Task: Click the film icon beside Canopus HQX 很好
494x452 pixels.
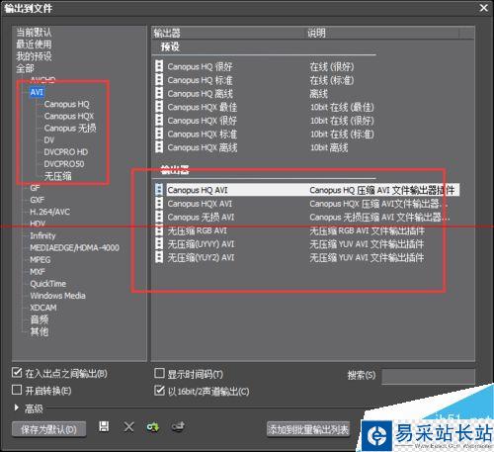Action: 159,121
